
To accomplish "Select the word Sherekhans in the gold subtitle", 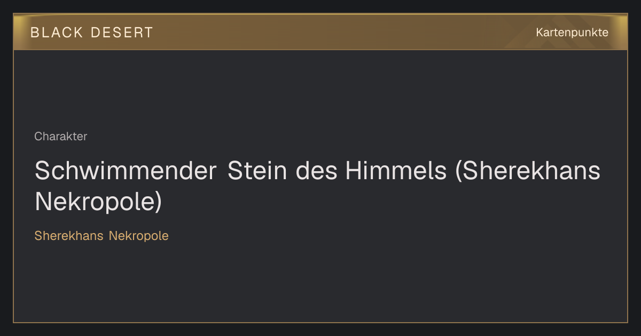I will [69, 236].
